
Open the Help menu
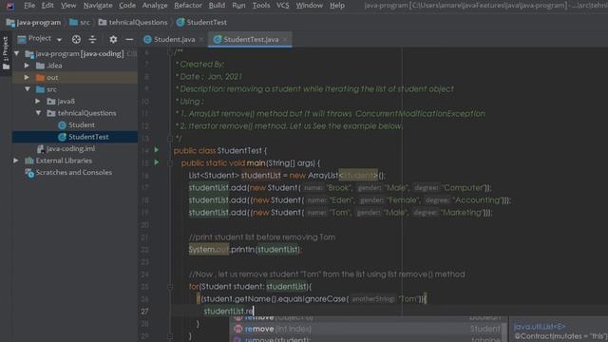click(x=337, y=6)
